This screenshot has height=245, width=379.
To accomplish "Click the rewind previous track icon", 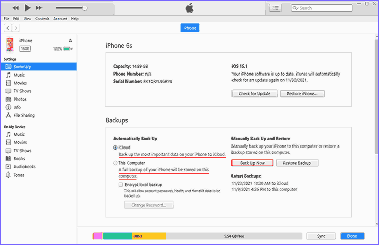I will 16,8.
